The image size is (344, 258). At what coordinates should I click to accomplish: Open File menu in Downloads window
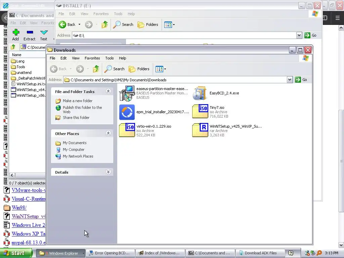click(x=52, y=58)
